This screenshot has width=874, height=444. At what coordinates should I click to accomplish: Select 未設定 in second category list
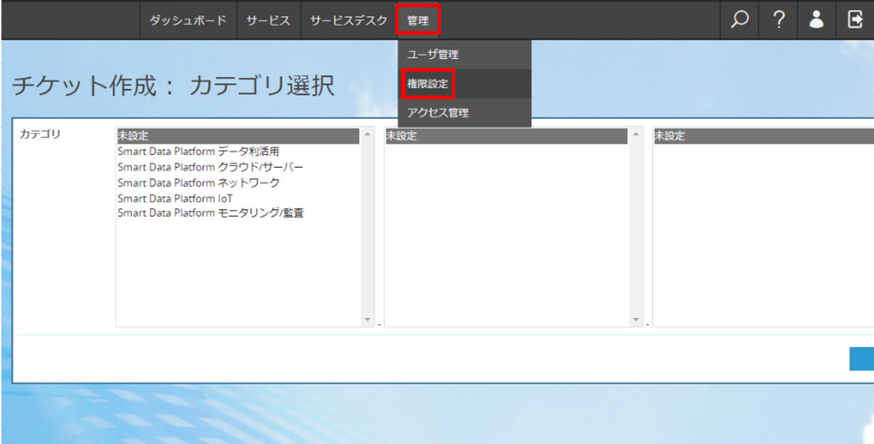[x=507, y=136]
